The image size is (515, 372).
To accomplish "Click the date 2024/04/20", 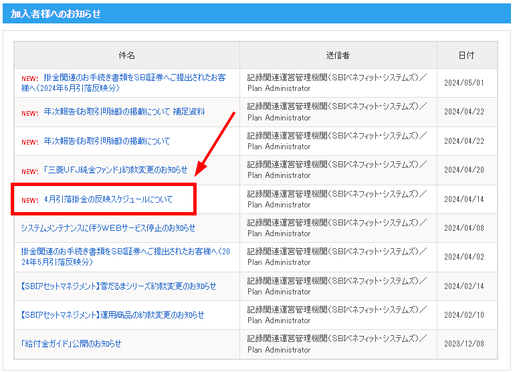I will (x=464, y=170).
